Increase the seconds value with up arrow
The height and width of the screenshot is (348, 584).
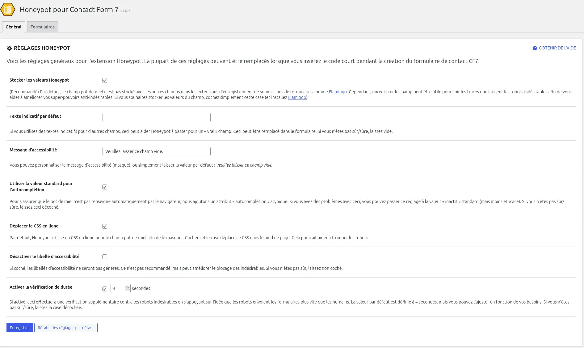[x=127, y=287]
